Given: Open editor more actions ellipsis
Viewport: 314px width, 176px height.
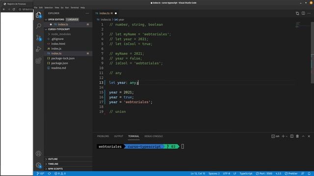Looking at the screenshot, I should [309, 13].
